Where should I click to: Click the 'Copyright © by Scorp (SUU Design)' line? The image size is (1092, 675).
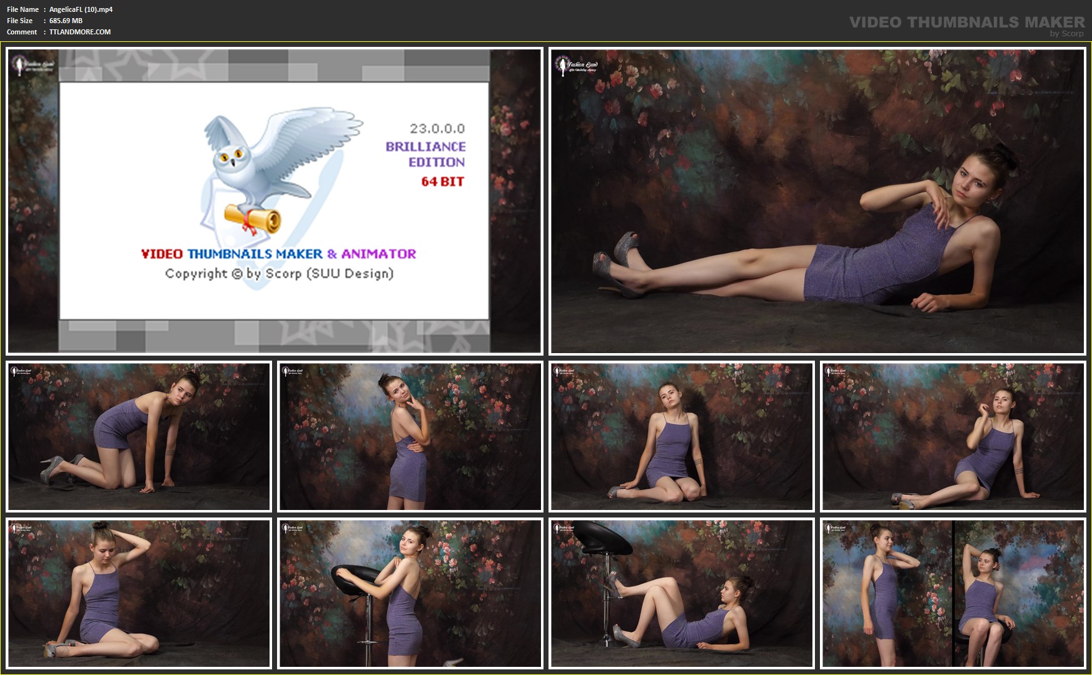click(279, 274)
